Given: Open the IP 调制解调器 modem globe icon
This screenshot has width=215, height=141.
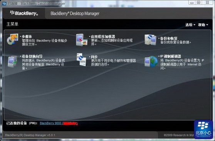Looking at the screenshot, I should point(151,61).
